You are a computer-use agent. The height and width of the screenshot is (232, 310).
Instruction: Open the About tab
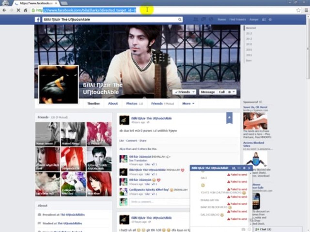point(113,103)
